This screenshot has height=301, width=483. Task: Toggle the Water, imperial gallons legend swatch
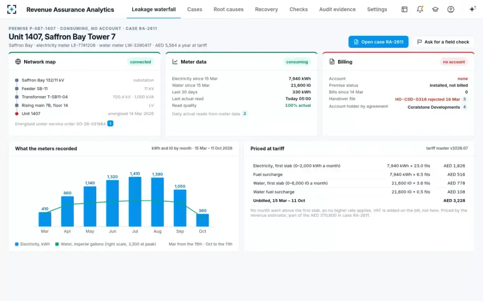(57, 244)
